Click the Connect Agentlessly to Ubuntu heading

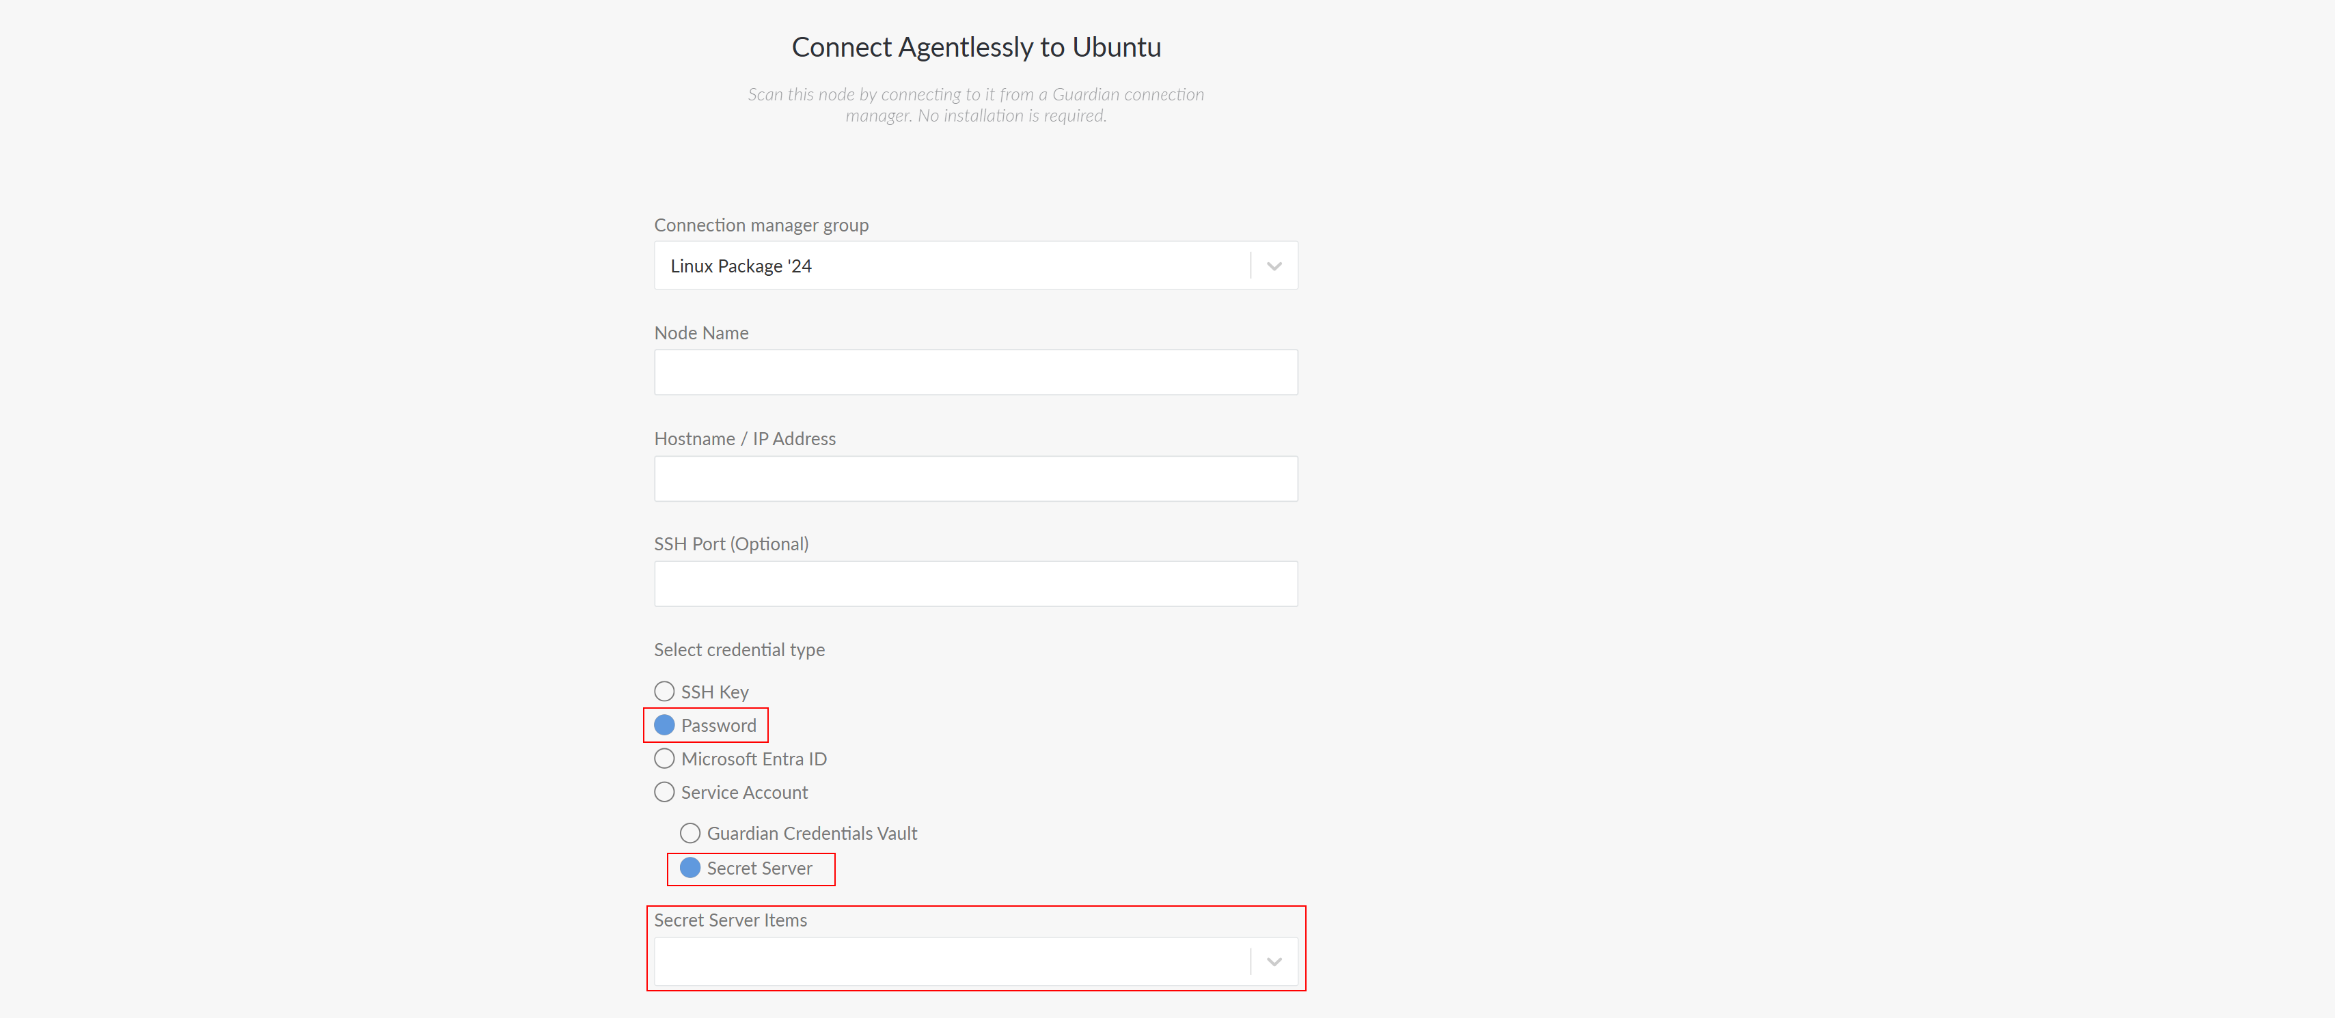(977, 47)
